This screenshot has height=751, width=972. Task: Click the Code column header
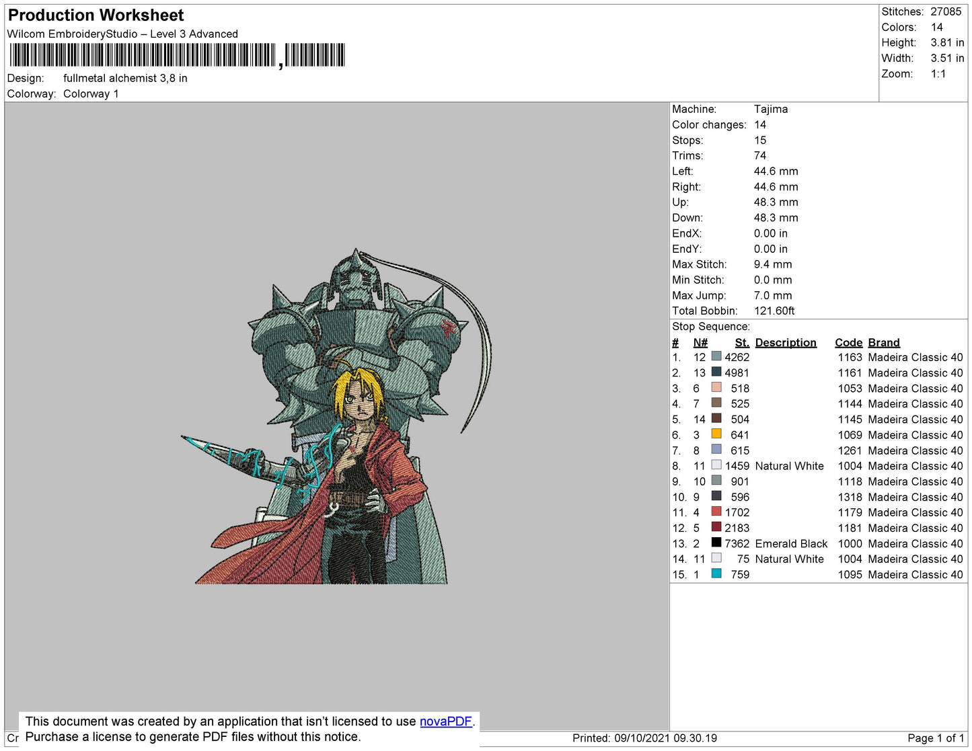[x=848, y=342]
